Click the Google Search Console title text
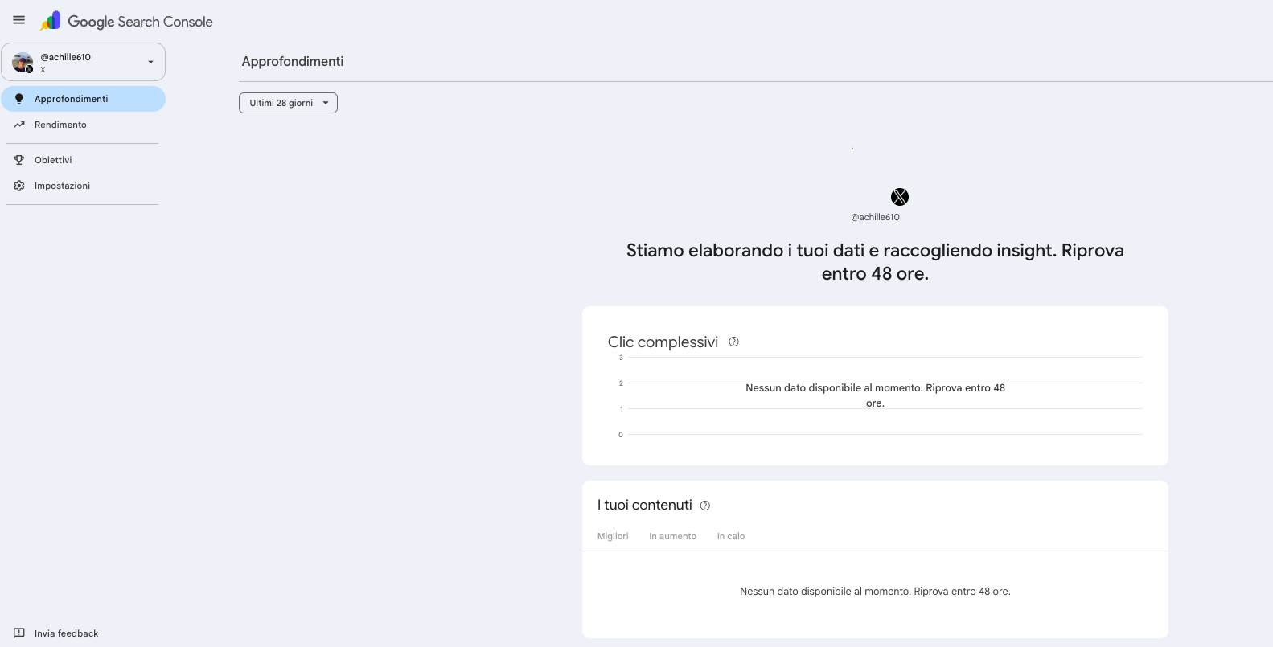 (x=140, y=22)
